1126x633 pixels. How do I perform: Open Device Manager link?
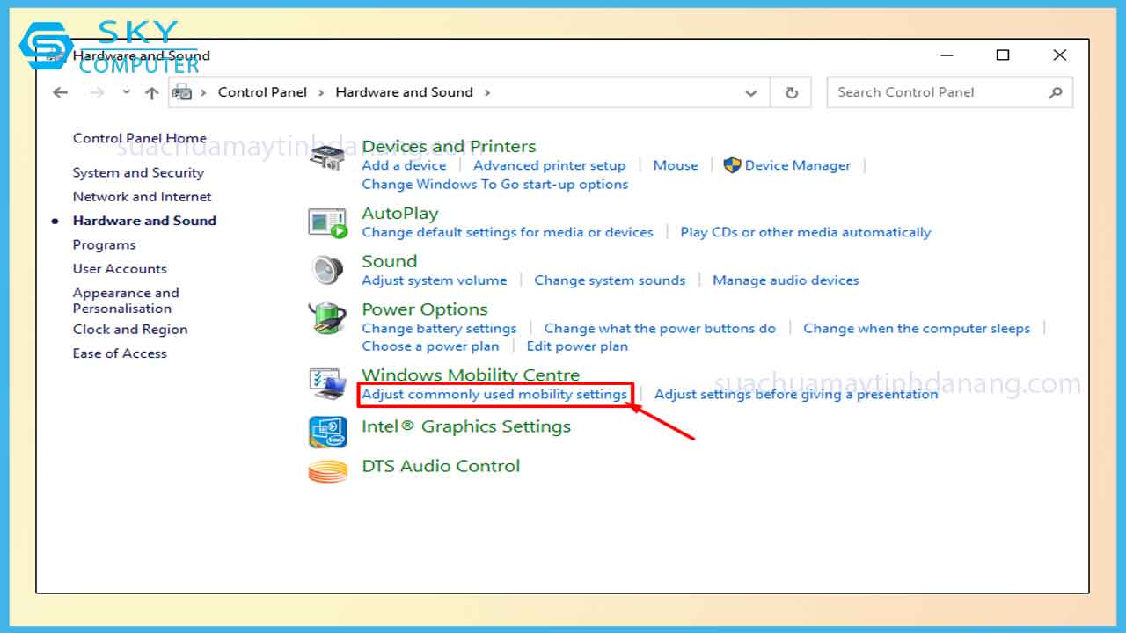[x=797, y=165]
